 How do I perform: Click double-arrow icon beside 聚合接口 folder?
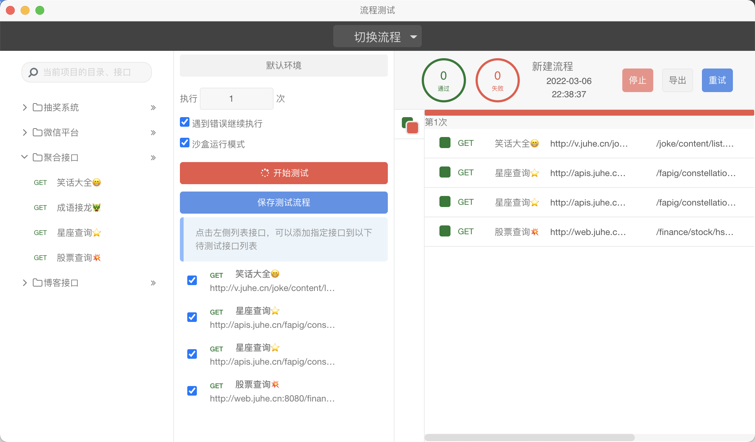pyautogui.click(x=153, y=158)
